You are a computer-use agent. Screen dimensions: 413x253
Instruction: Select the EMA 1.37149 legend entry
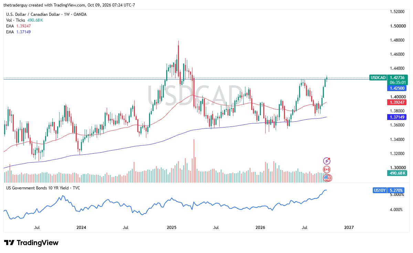point(19,32)
